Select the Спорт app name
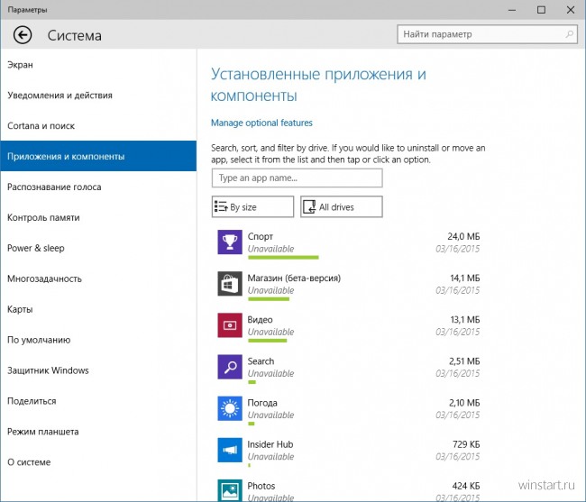 261,236
